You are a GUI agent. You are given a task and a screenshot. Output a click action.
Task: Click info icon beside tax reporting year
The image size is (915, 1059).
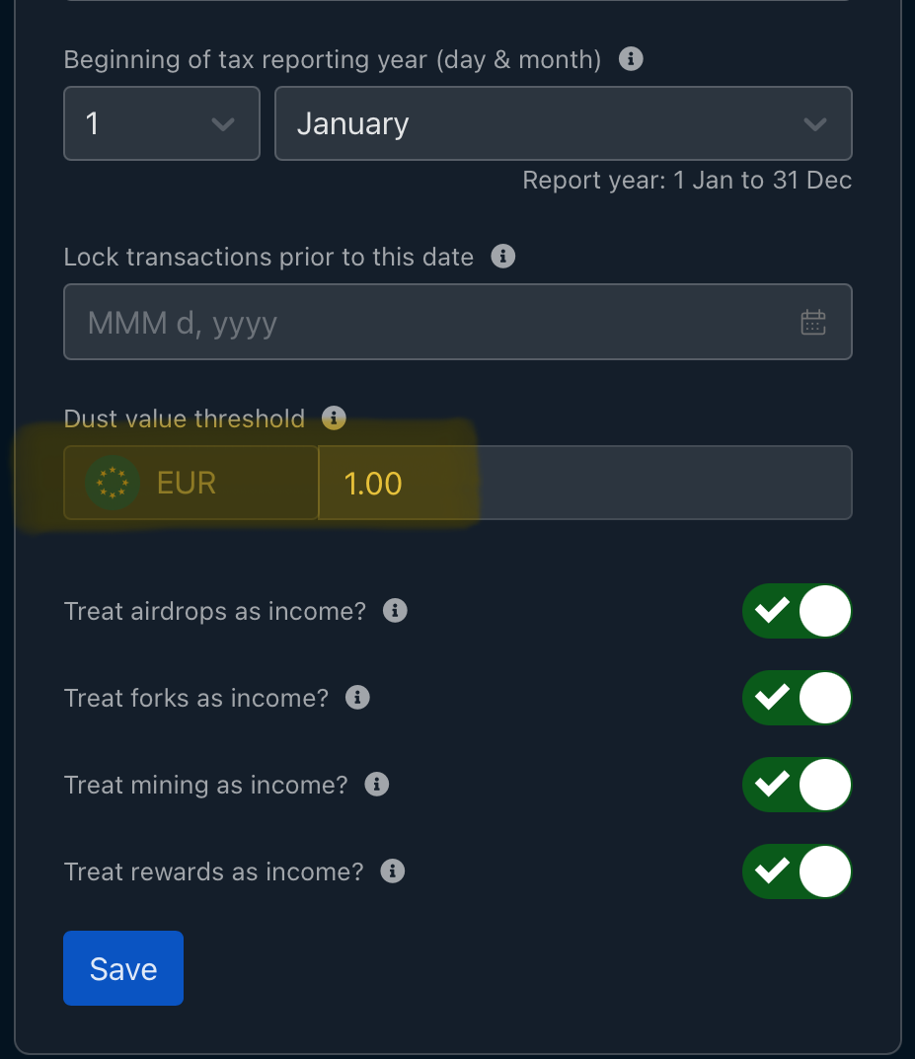tap(631, 59)
